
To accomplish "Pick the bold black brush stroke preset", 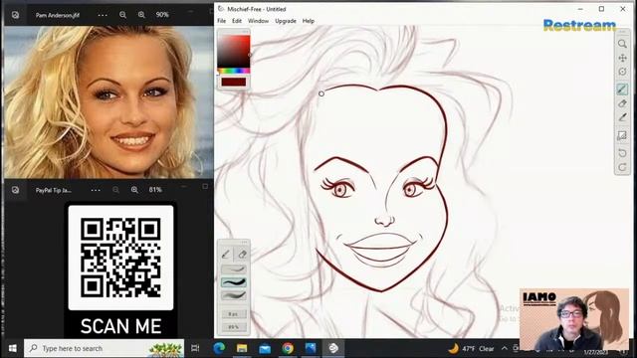I will [x=234, y=282].
